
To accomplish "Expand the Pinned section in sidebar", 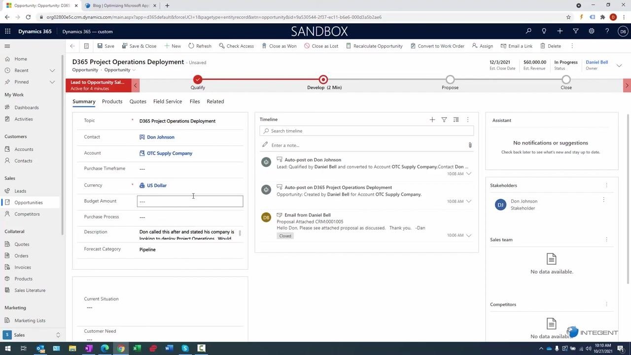I will point(52,82).
